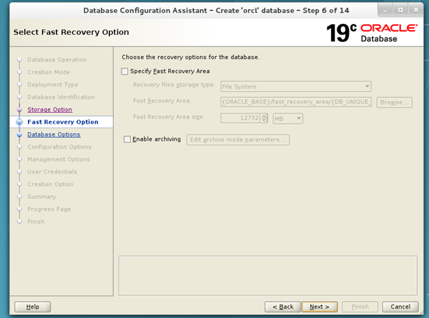Click the Cancel button
The width and height of the screenshot is (429, 318).
pos(400,307)
